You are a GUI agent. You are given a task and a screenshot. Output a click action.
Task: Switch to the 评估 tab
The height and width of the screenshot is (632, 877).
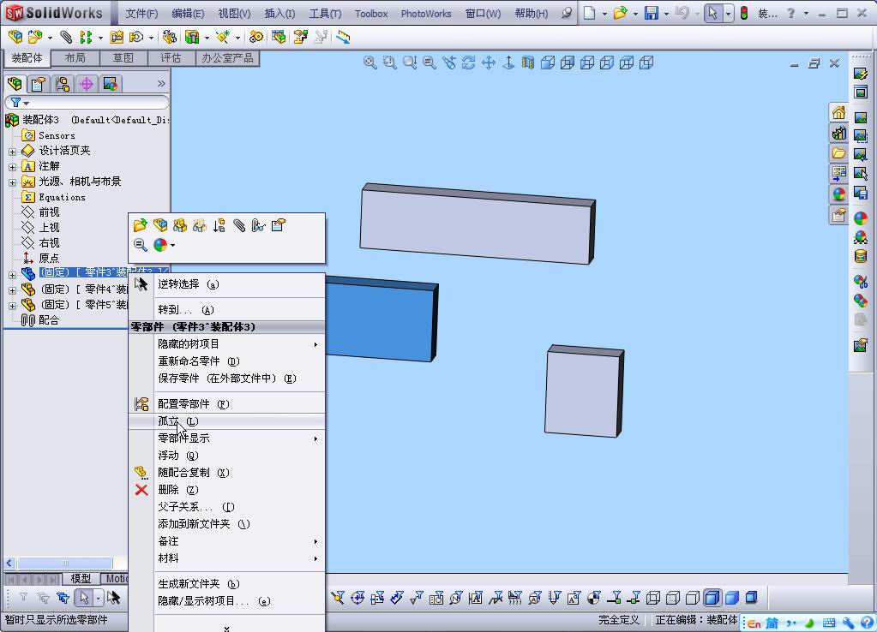point(171,58)
